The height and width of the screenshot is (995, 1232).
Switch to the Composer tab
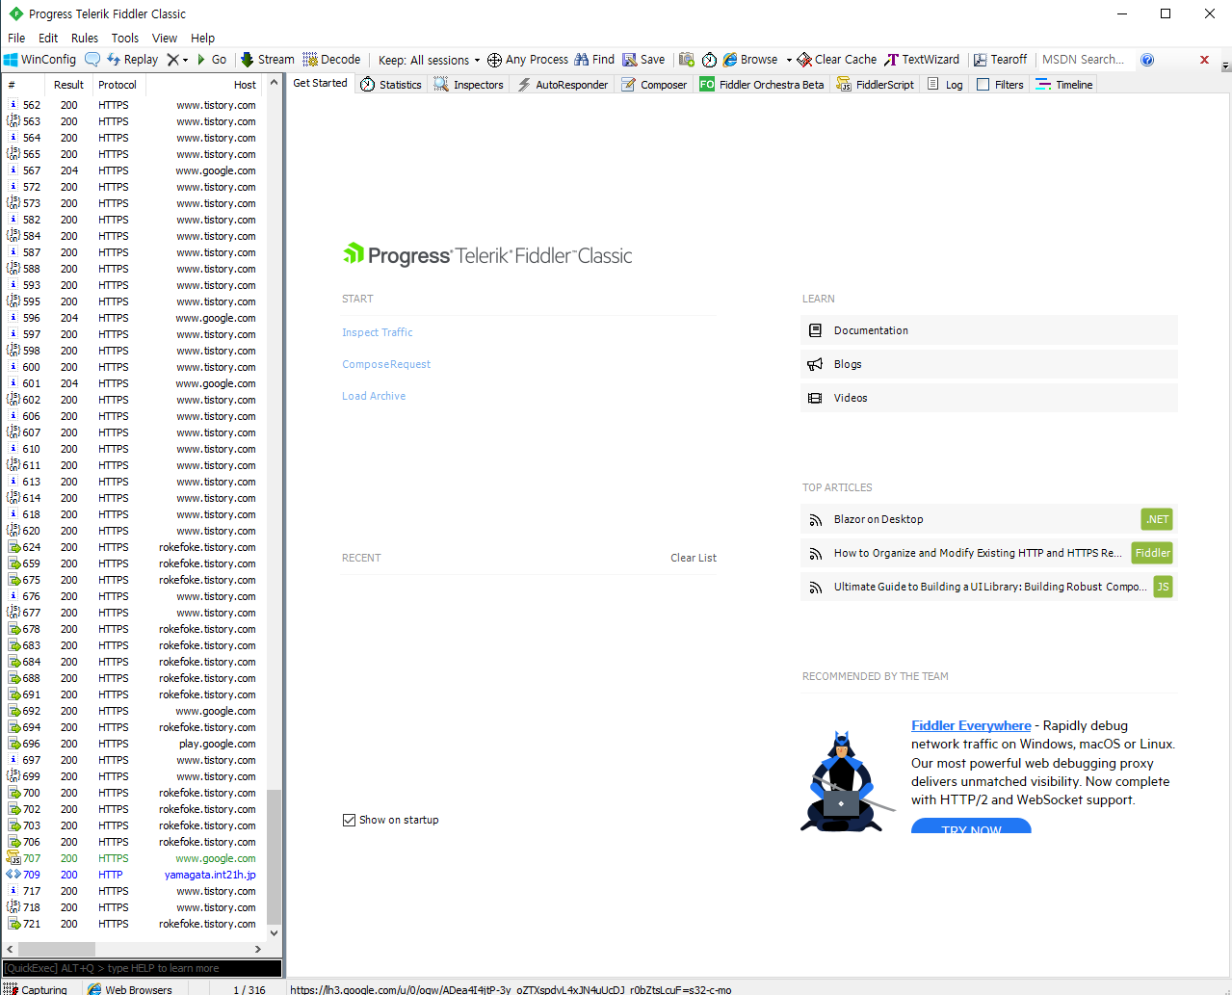point(654,85)
